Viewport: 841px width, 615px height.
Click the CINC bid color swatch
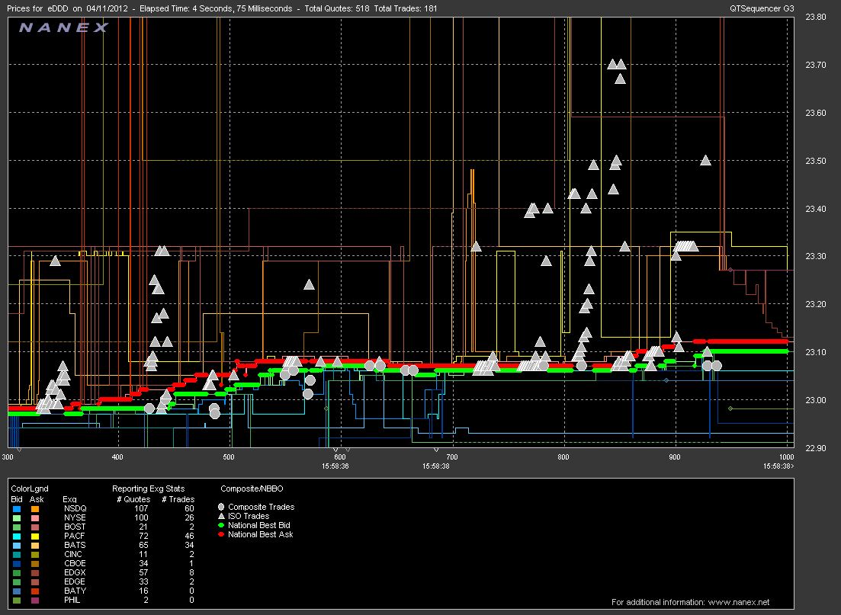pos(17,554)
